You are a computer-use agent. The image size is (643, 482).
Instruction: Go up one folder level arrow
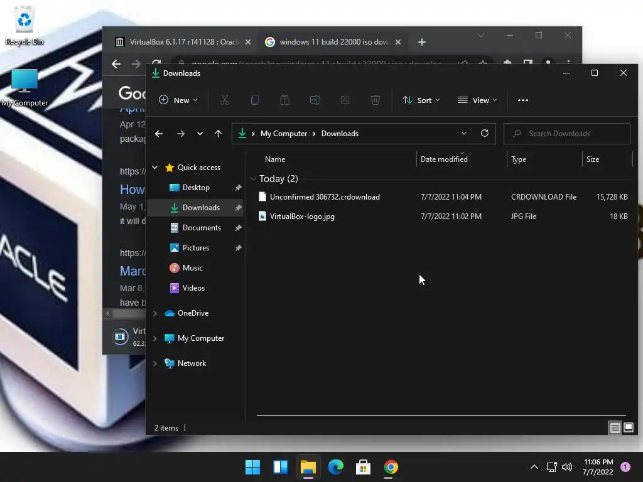218,134
